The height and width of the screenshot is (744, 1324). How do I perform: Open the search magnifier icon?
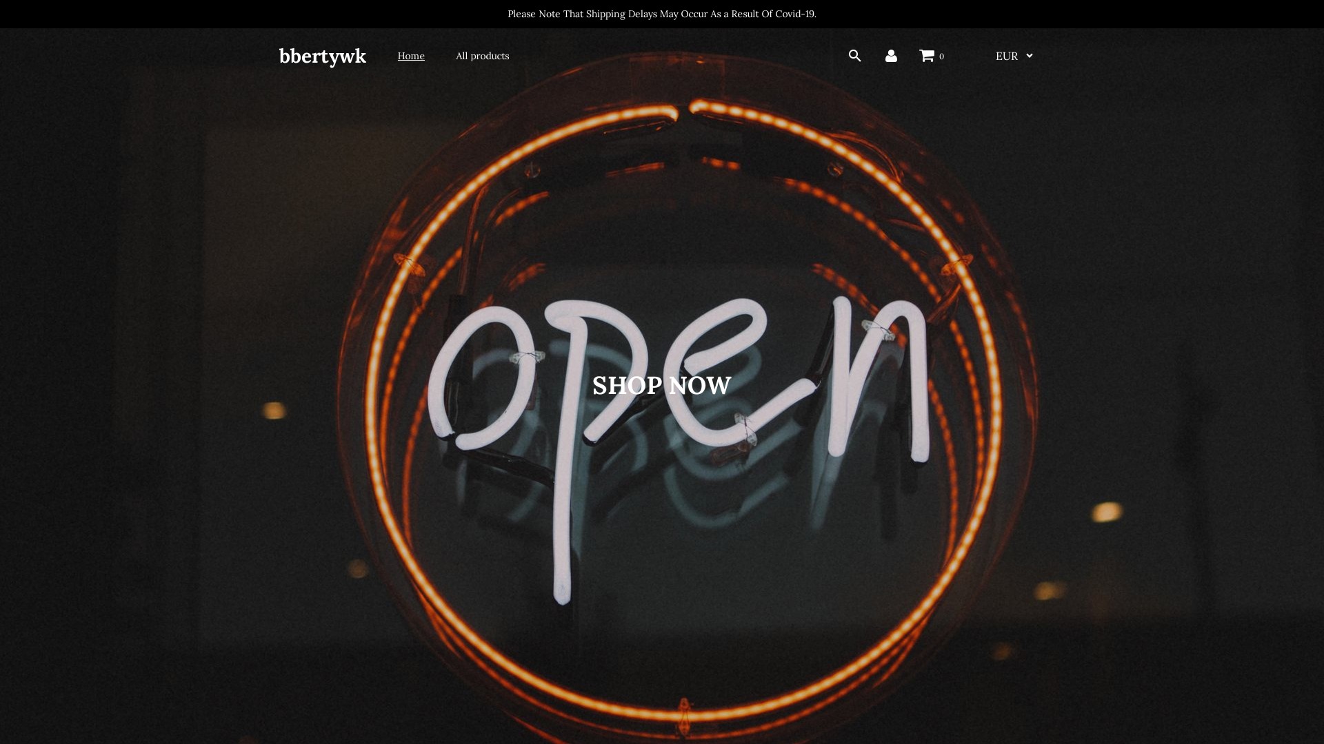[854, 56]
